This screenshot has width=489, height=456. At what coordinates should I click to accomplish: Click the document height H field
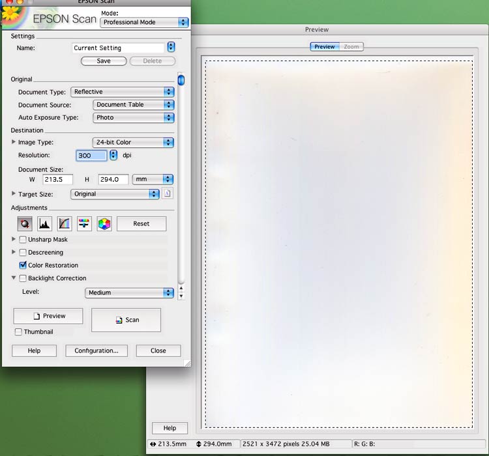click(113, 180)
